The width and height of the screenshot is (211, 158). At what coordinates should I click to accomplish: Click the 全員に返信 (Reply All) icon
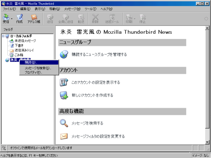point(65,19)
